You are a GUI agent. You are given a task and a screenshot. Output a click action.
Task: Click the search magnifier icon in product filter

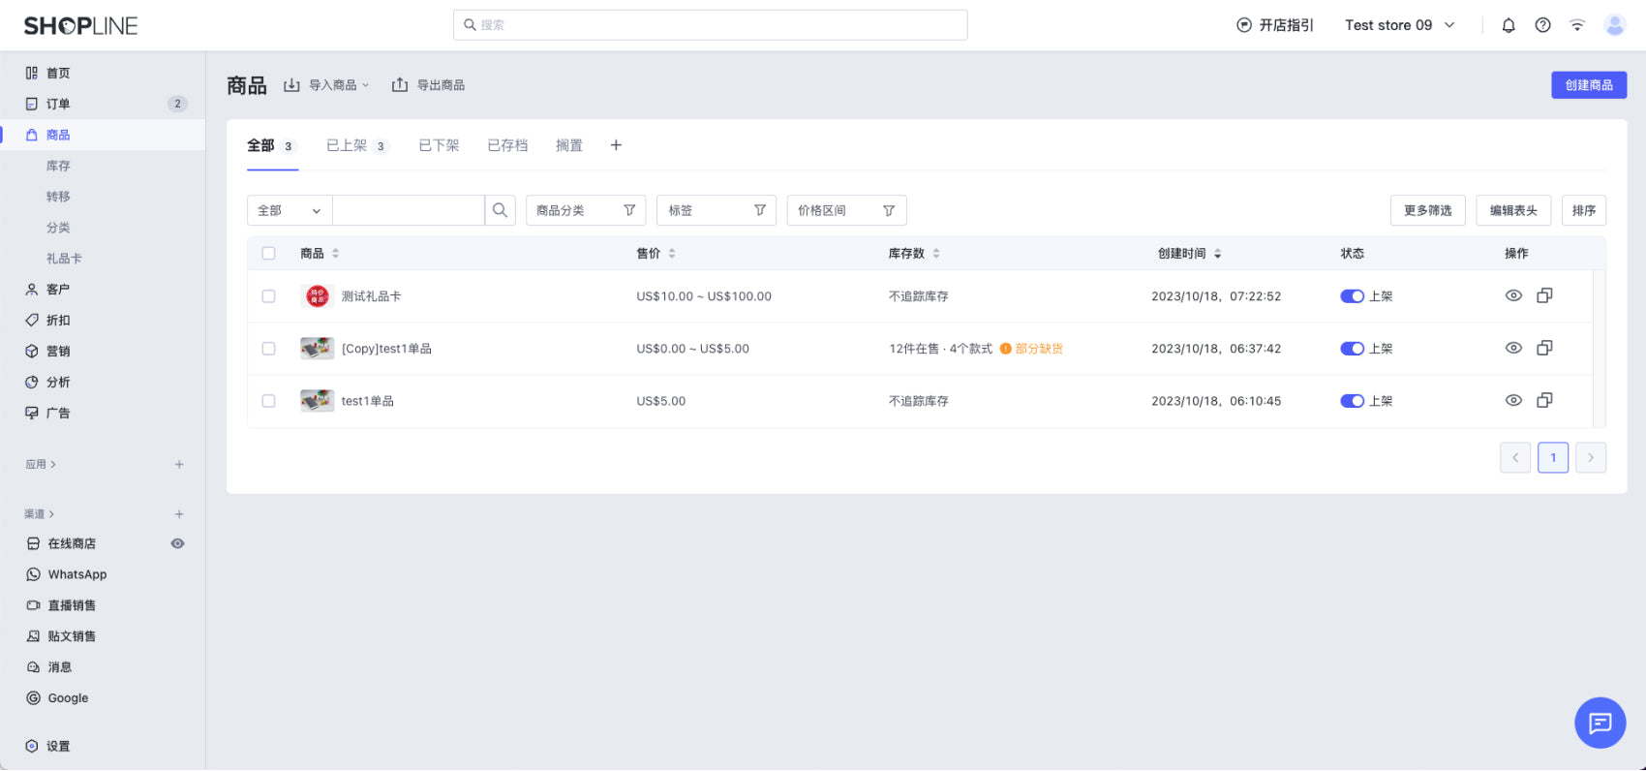[x=500, y=210]
